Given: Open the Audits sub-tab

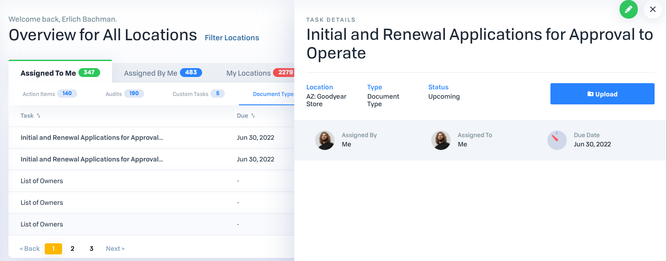Looking at the screenshot, I should pos(124,94).
